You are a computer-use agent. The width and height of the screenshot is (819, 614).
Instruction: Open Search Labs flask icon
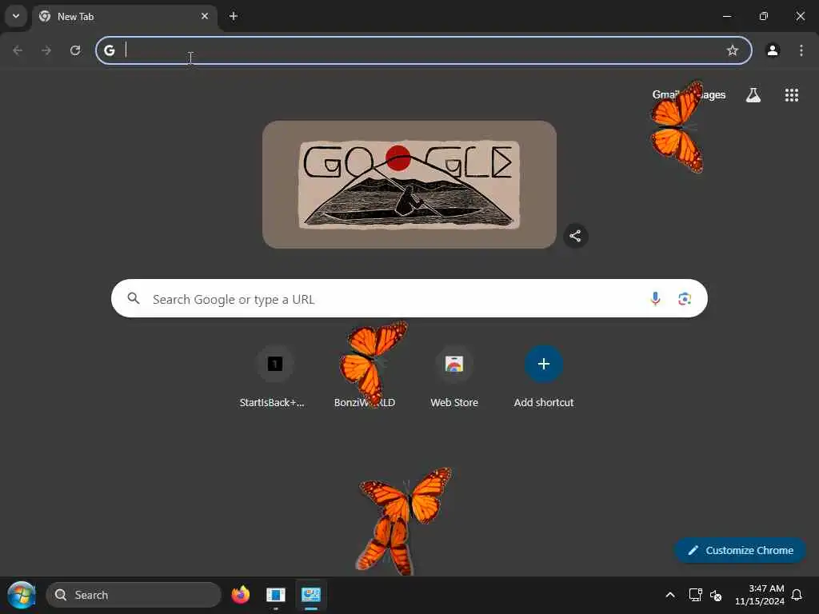pos(753,95)
